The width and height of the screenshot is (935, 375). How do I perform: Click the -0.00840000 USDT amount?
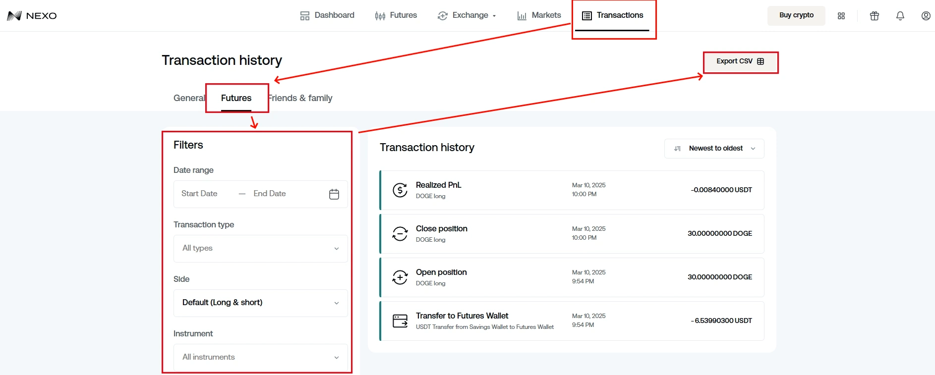721,190
